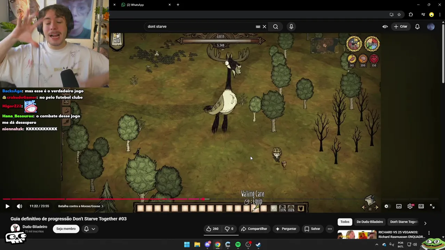The height and width of the screenshot is (250, 445).
Task: Show hidden system tray icons chevron
Action: [x=377, y=244]
